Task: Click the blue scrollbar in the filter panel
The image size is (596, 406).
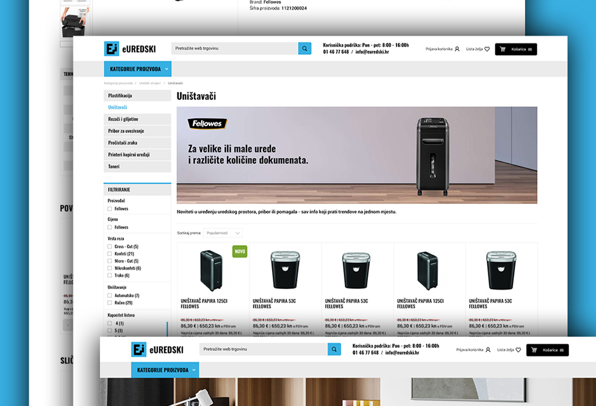Action: [x=167, y=328]
